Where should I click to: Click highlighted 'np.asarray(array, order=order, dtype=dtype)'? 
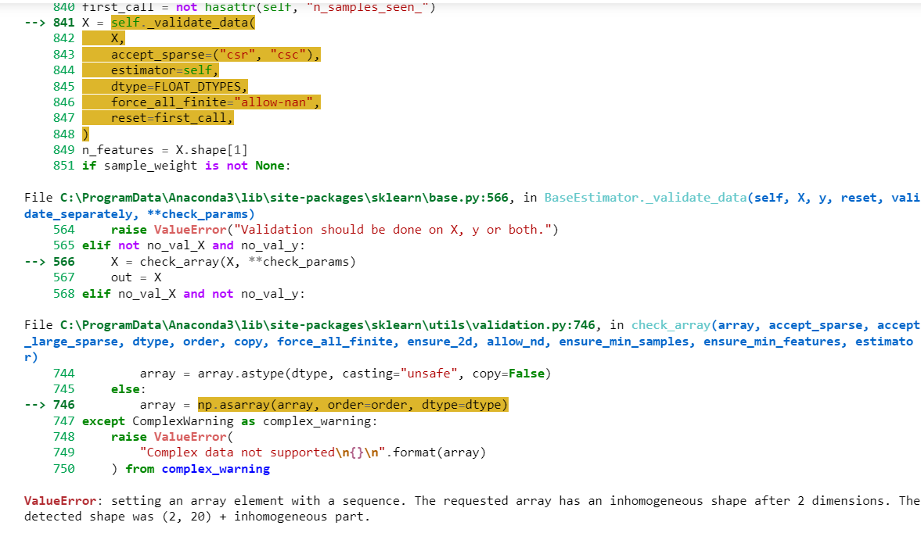tap(353, 405)
